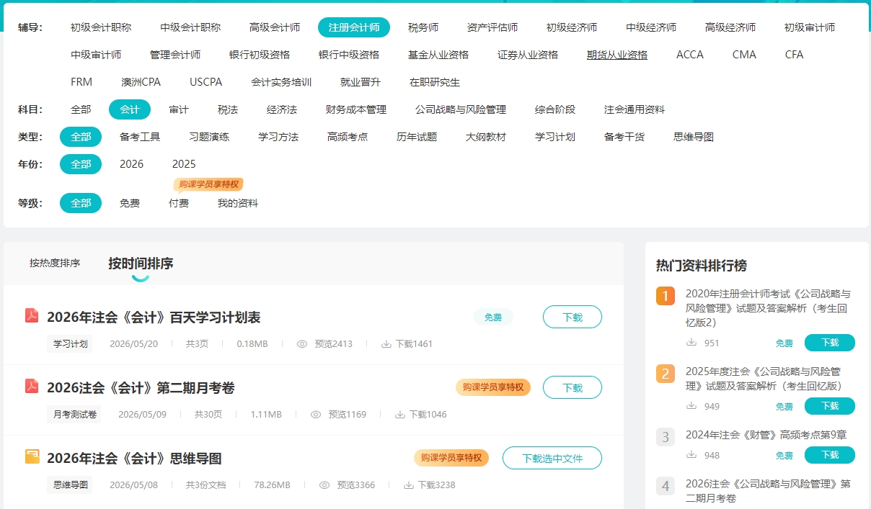Click the eye preview icon showing 预览3366
The height and width of the screenshot is (509, 871).
pos(324,485)
